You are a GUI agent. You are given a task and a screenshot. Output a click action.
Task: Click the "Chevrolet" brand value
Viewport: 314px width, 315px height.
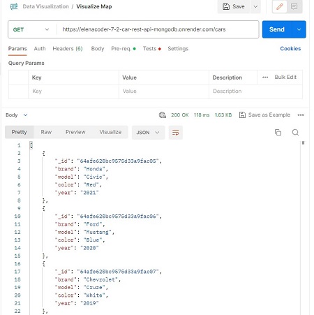pyautogui.click(x=100, y=279)
